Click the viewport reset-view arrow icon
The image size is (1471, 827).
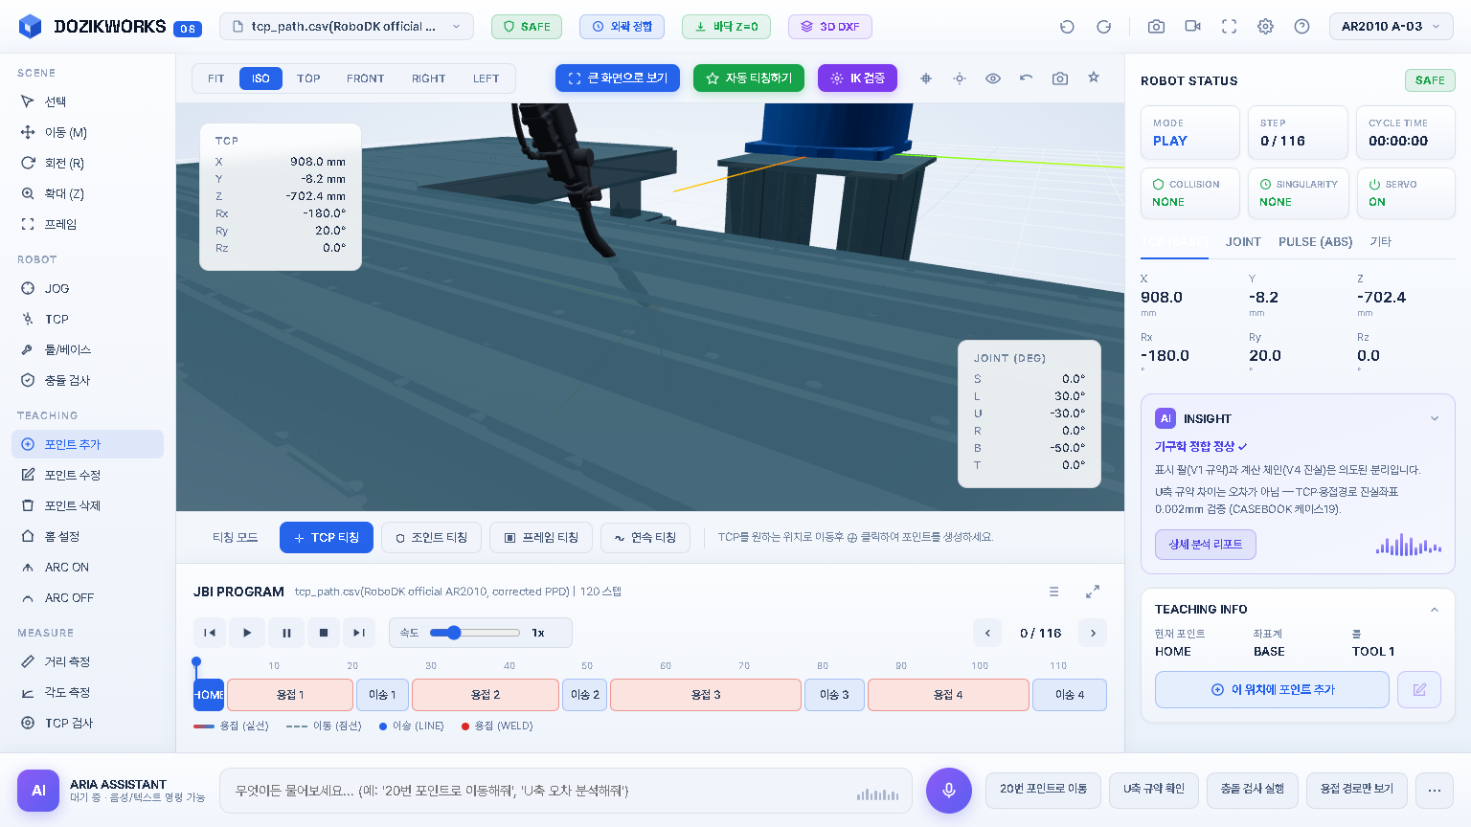pyautogui.click(x=1027, y=78)
